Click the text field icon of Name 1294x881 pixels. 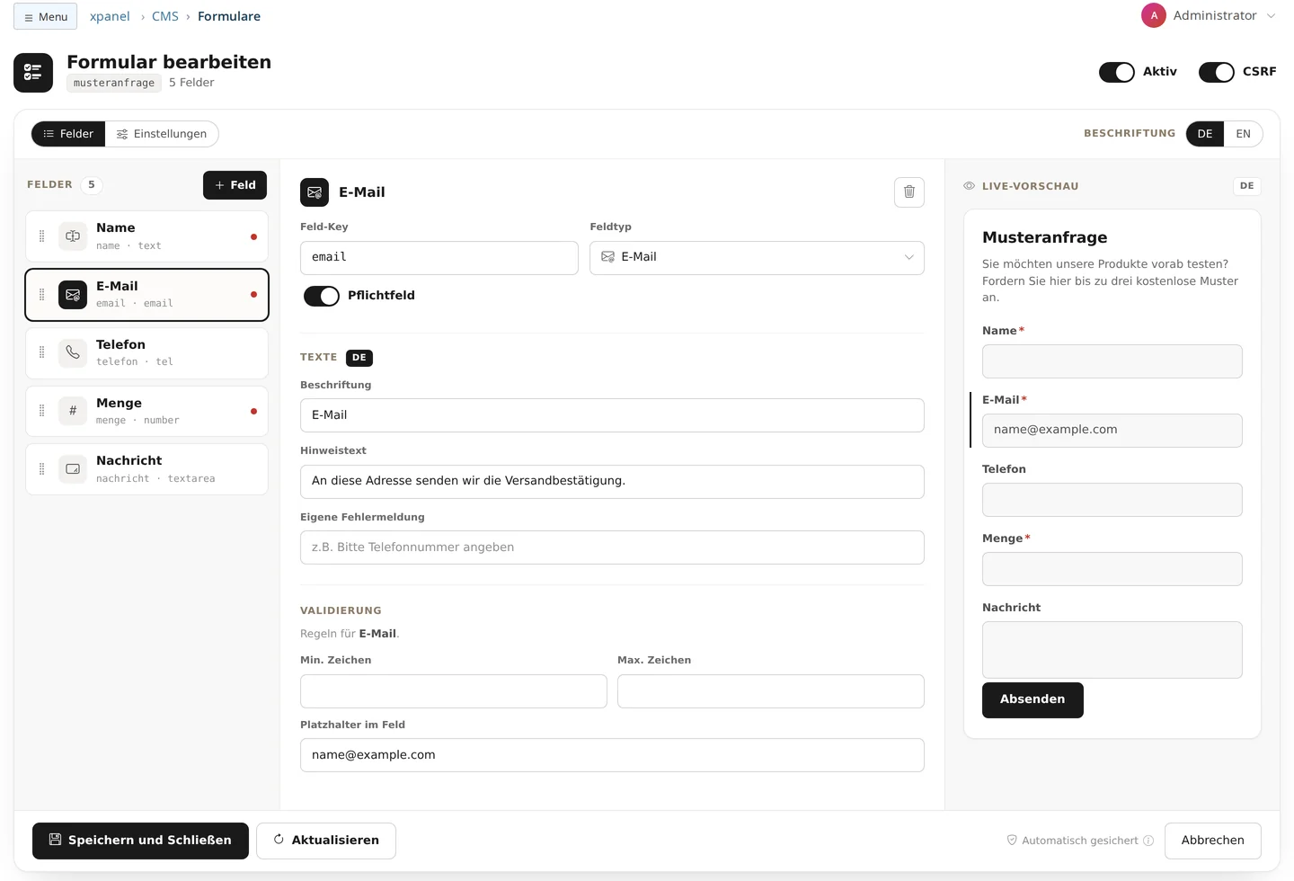coord(73,236)
